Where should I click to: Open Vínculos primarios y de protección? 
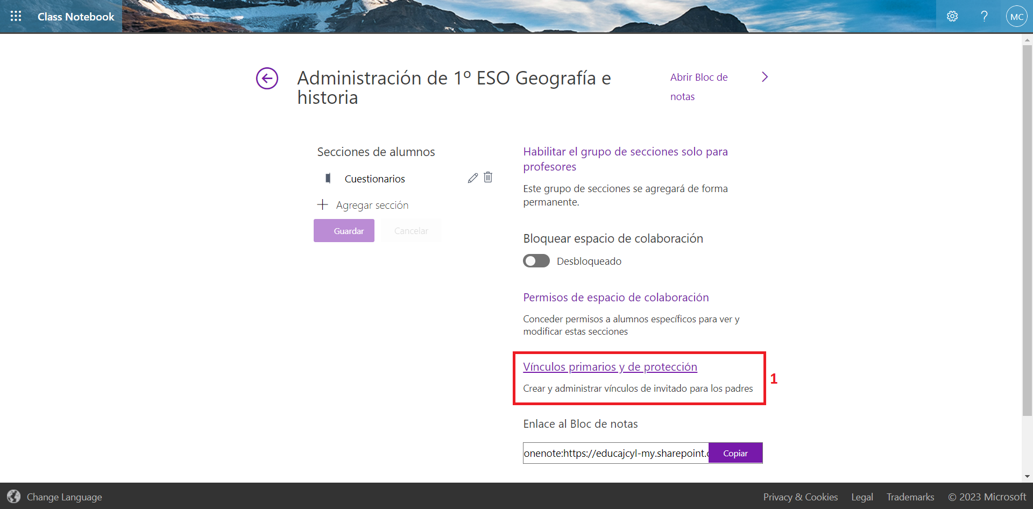click(610, 366)
